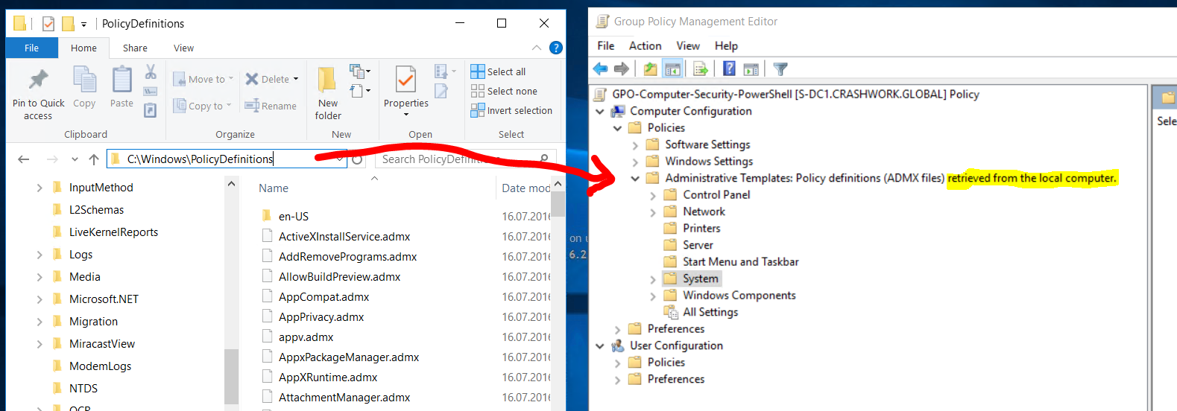Click the Filter funnel icon in Group Policy Editor
The height and width of the screenshot is (411, 1177).
[780, 69]
